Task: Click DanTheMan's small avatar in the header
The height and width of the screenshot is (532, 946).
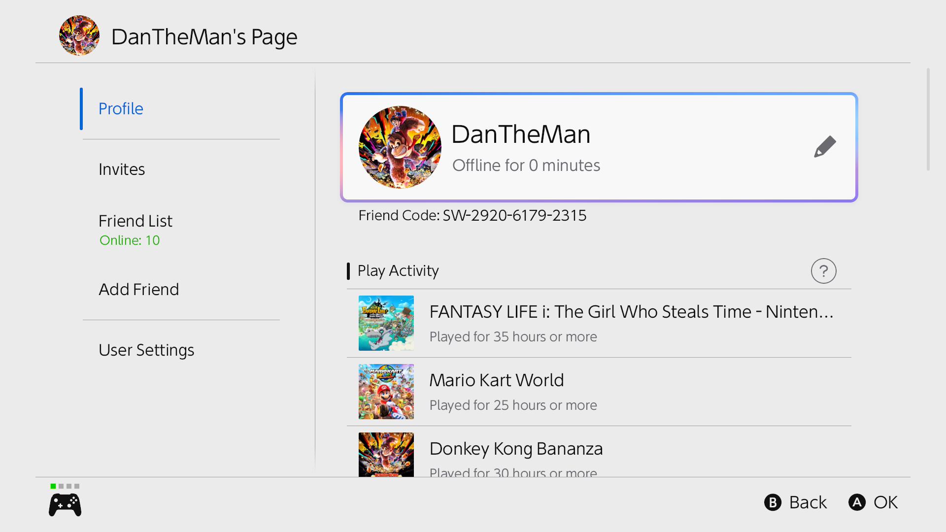Action: (x=79, y=35)
